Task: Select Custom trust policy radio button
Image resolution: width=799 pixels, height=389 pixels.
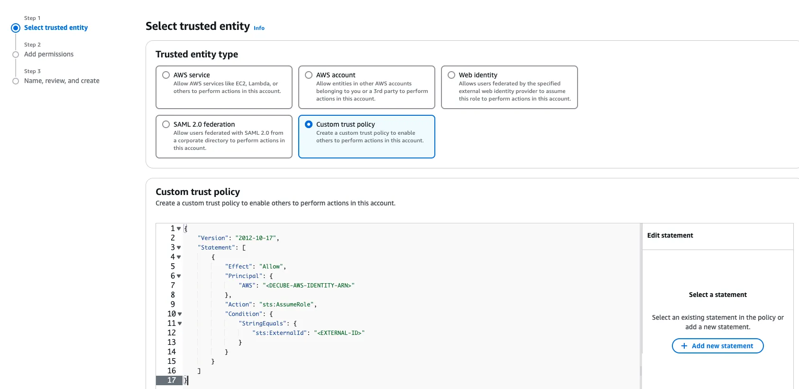Action: pos(309,124)
